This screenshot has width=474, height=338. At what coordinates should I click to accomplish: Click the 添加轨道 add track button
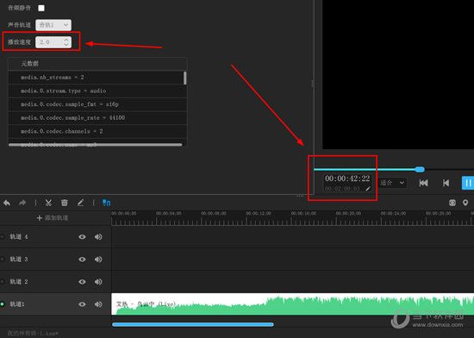[53, 217]
